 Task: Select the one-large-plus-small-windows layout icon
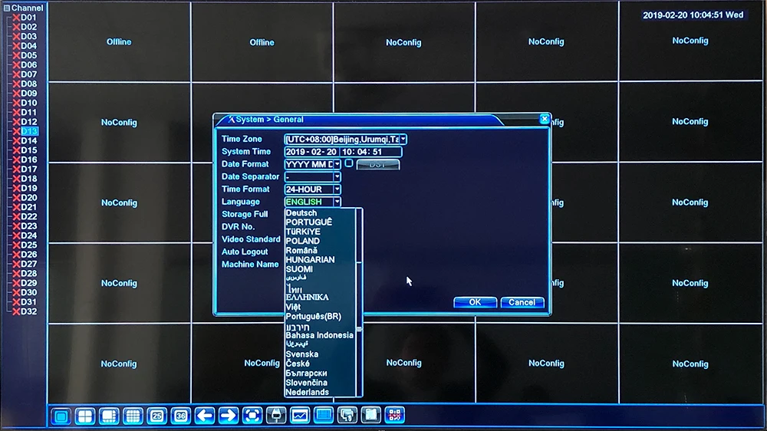tap(109, 416)
